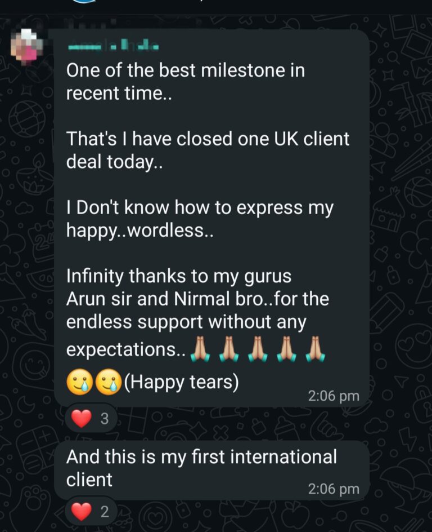Tap the 'endless support without any' line
Image resolution: width=432 pixels, height=532 pixels.
click(x=186, y=322)
